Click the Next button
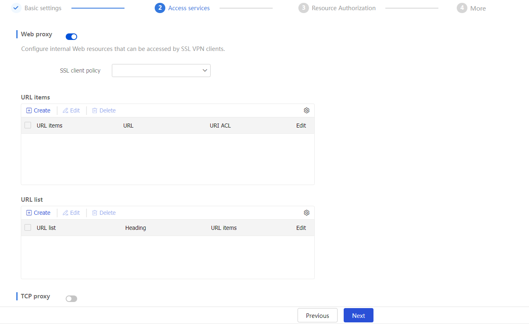529x324 pixels. (358, 315)
